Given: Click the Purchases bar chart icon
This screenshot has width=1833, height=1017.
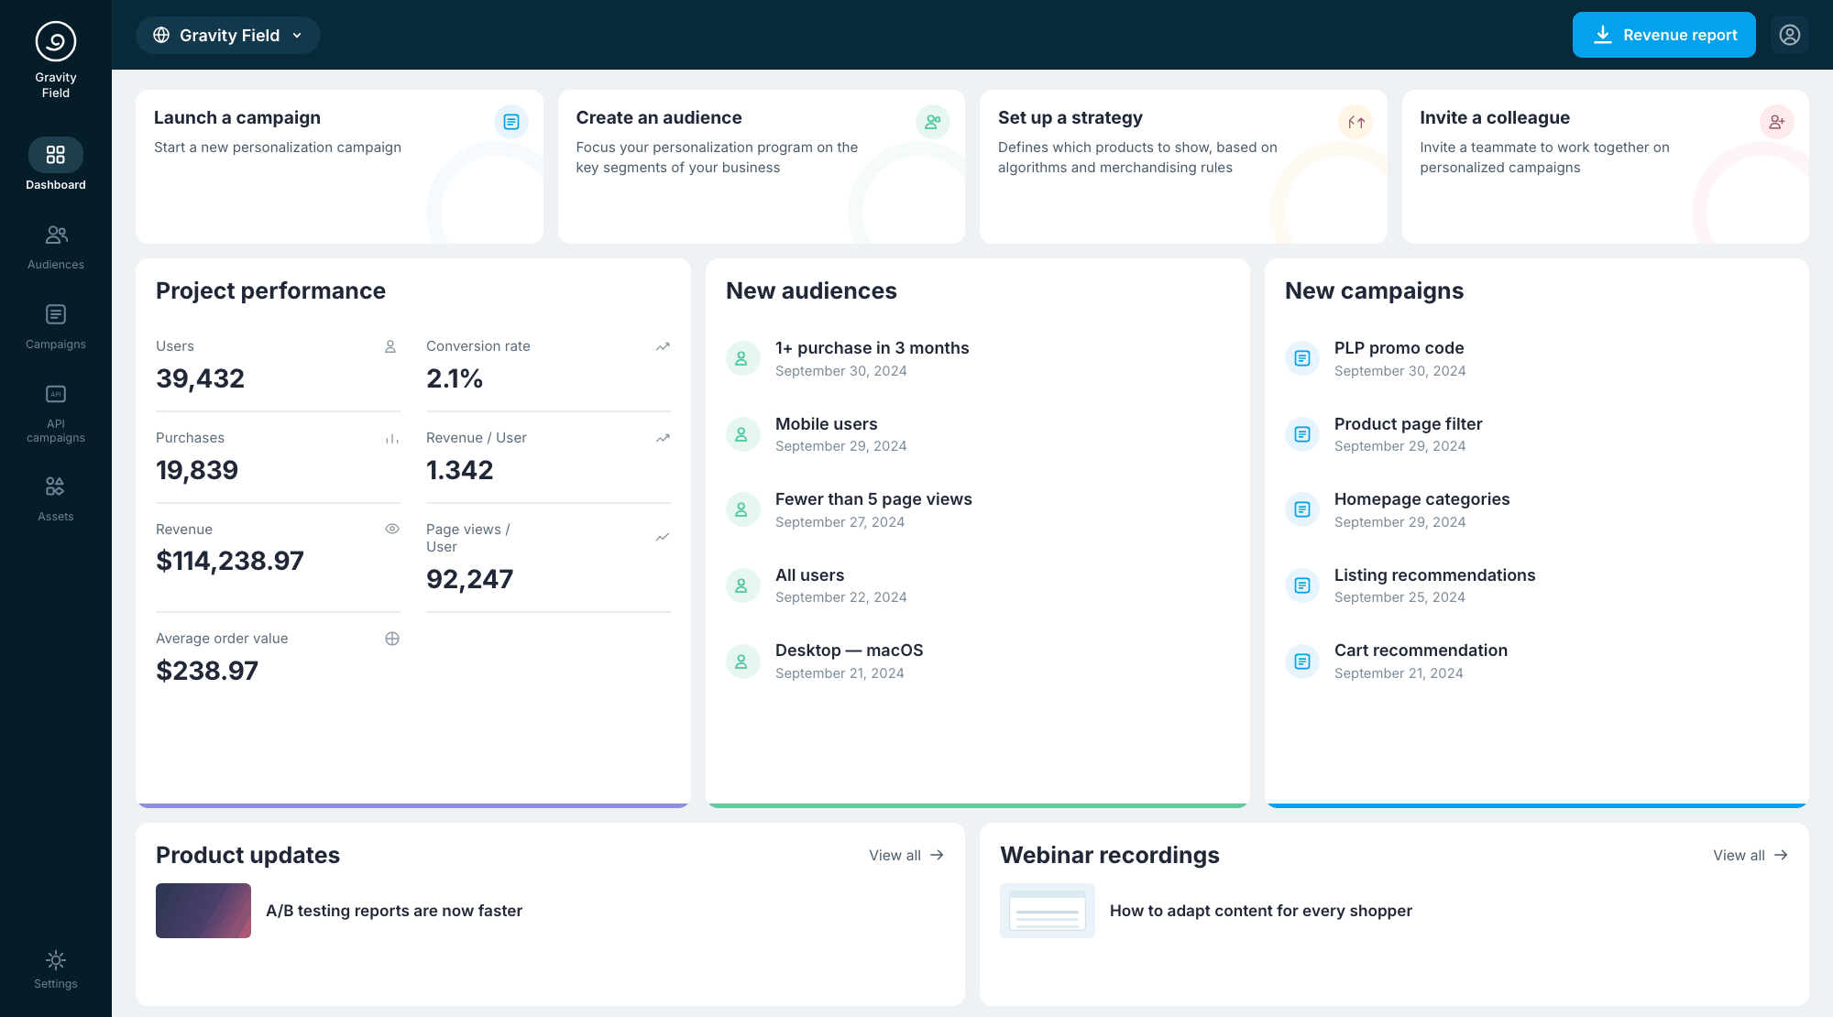Looking at the screenshot, I should pyautogui.click(x=392, y=438).
